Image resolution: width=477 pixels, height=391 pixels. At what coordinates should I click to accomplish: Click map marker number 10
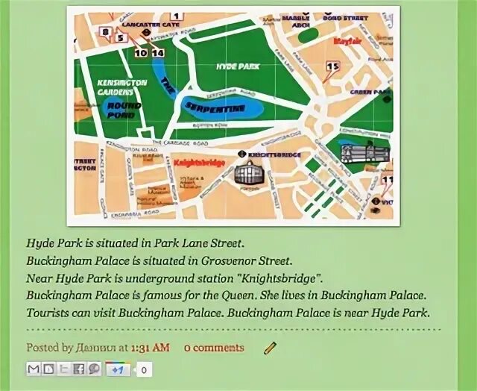141,53
